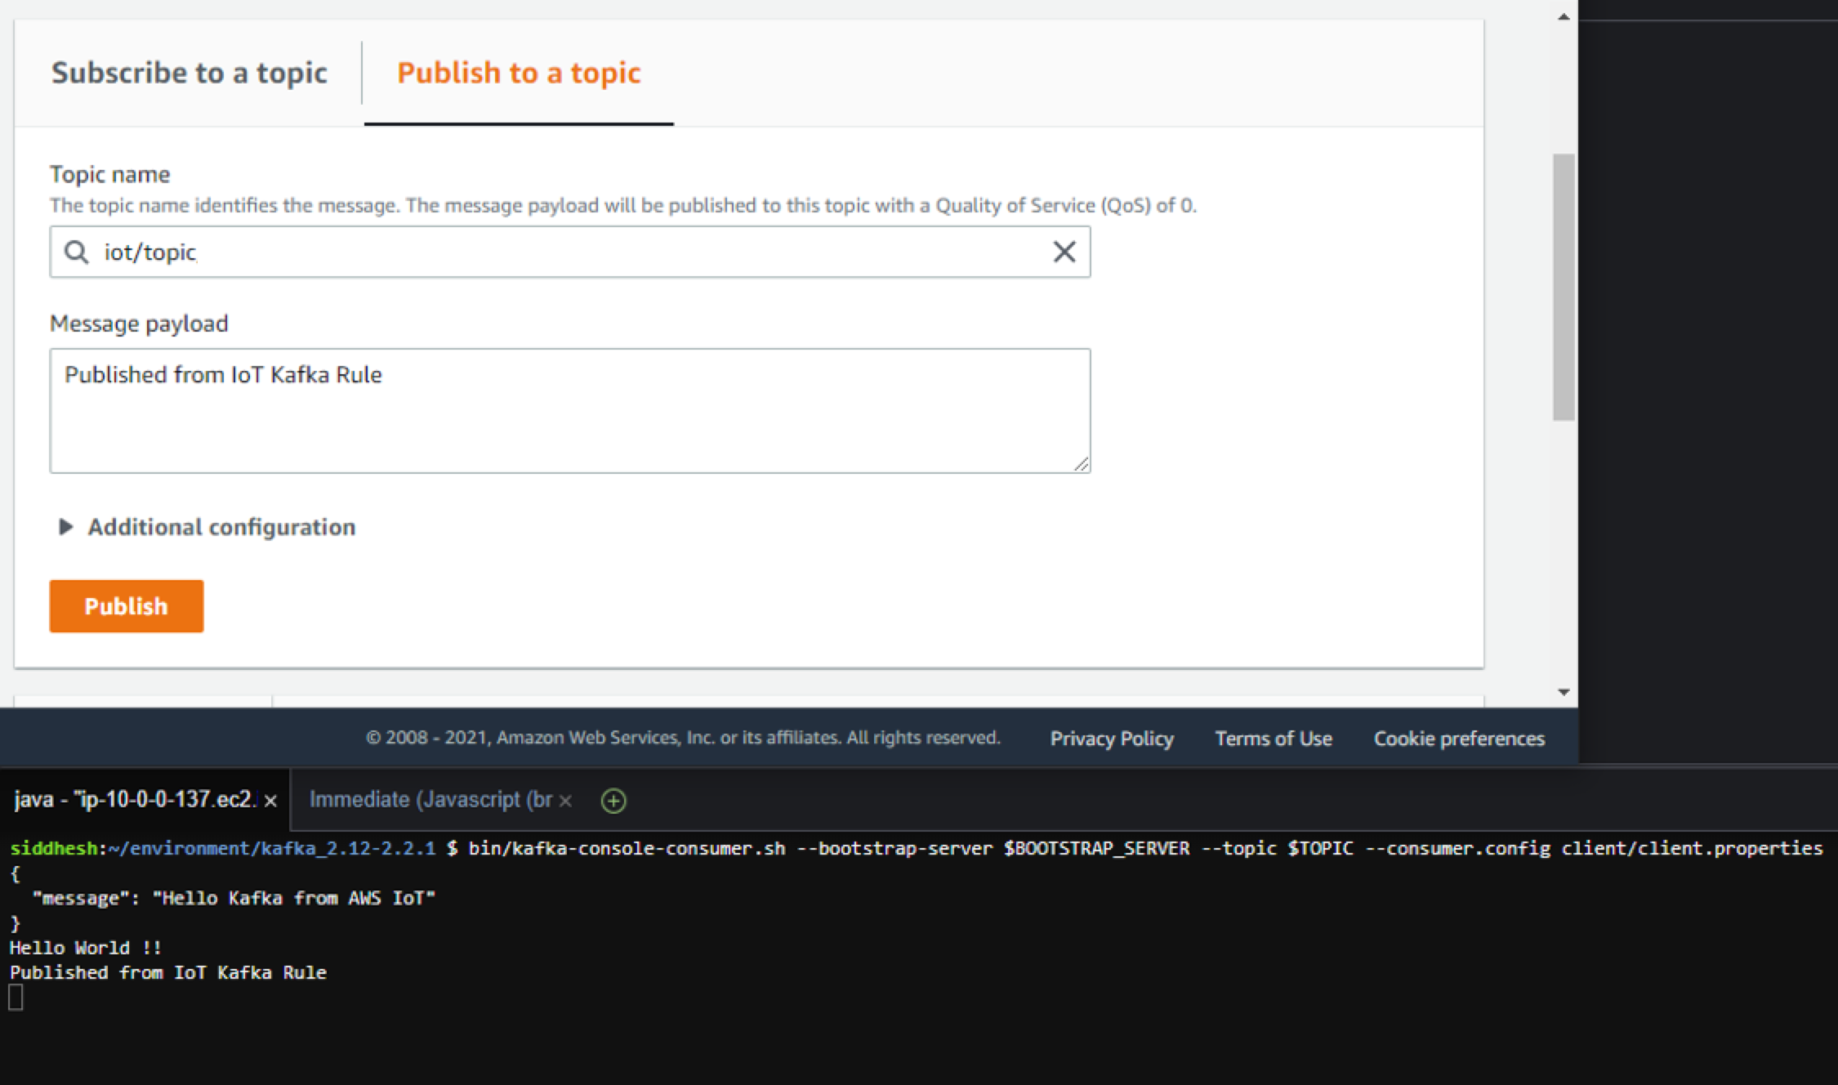
Task: Switch to Subscribe to a topic tab
Action: [x=189, y=73]
